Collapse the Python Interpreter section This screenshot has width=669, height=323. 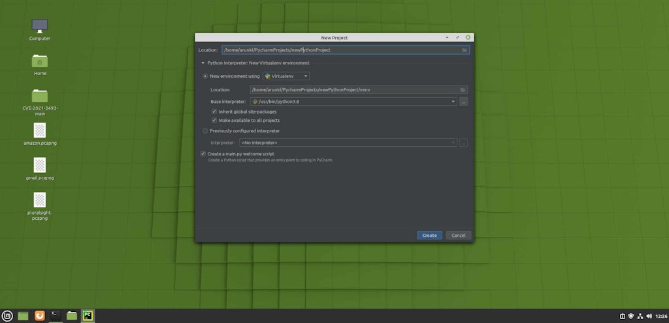203,63
